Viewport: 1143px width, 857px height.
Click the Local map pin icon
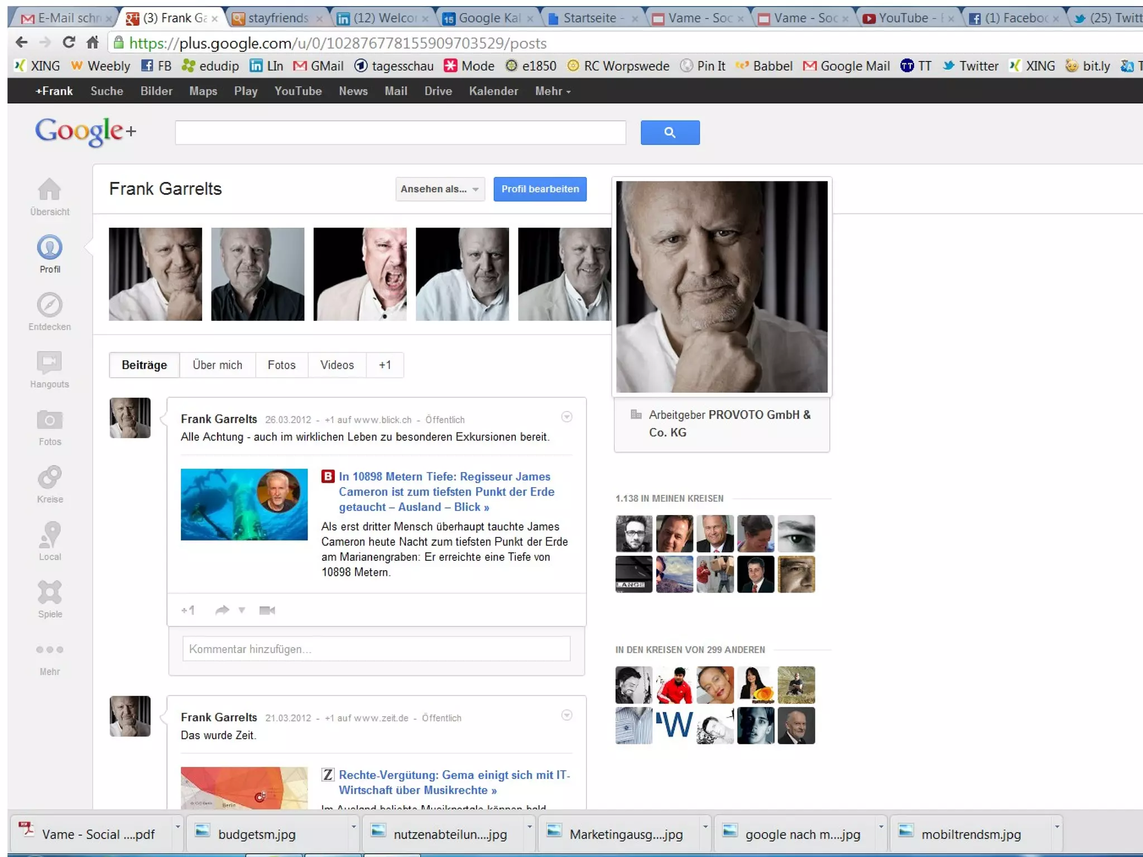(49, 535)
